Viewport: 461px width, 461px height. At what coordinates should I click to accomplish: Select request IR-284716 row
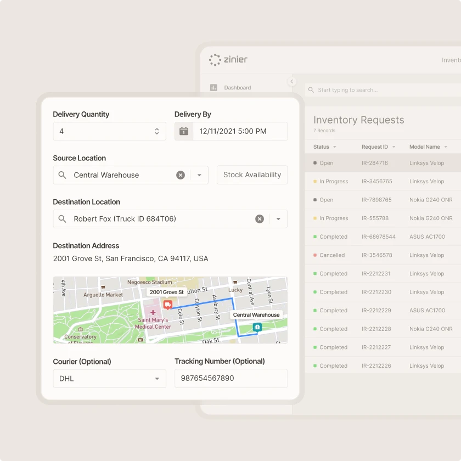point(383,163)
